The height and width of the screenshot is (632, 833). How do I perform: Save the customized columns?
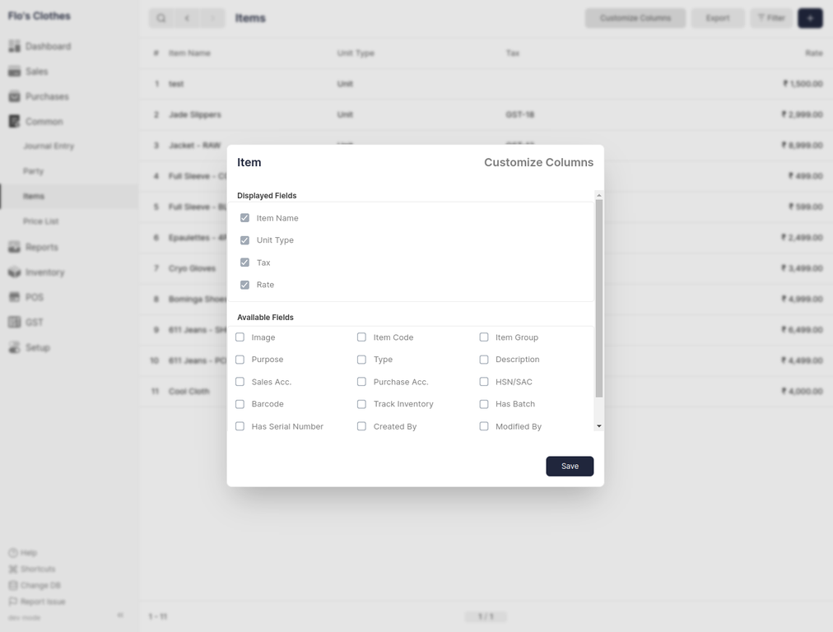point(569,466)
